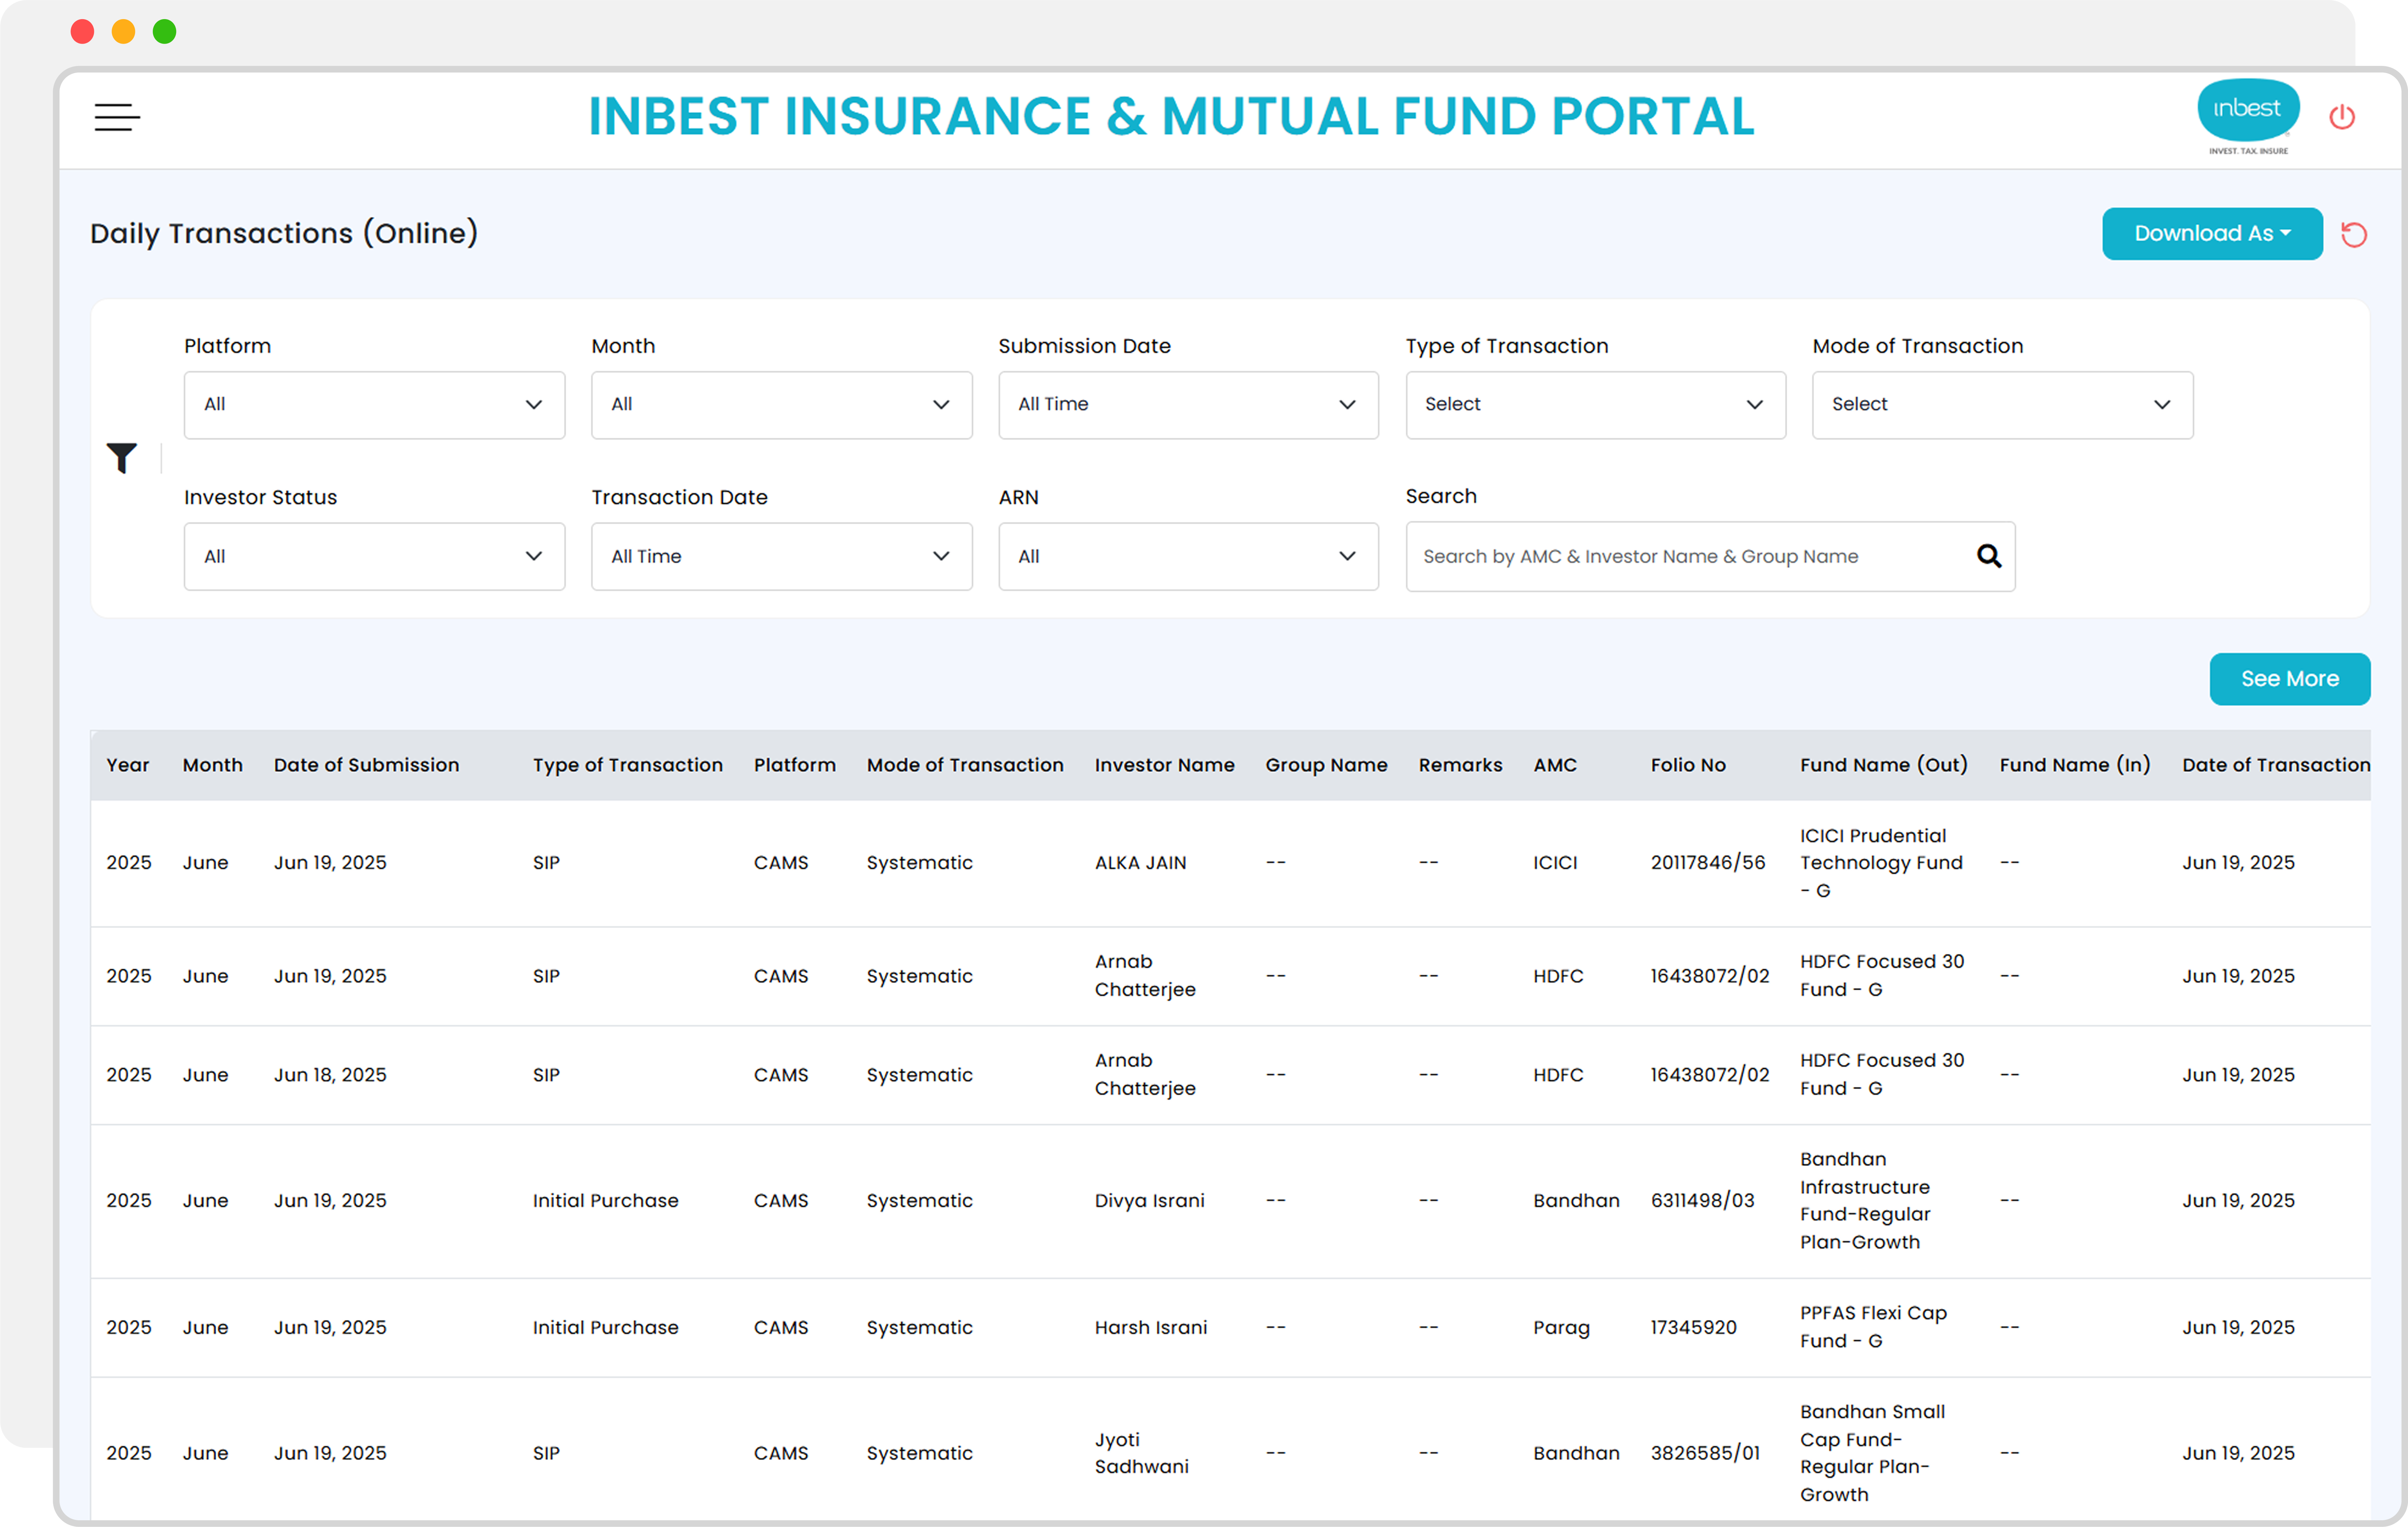Open the Month dropdown

tap(781, 405)
